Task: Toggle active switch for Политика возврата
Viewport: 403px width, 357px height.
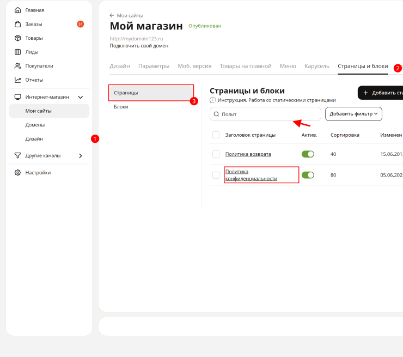Action: click(x=308, y=154)
